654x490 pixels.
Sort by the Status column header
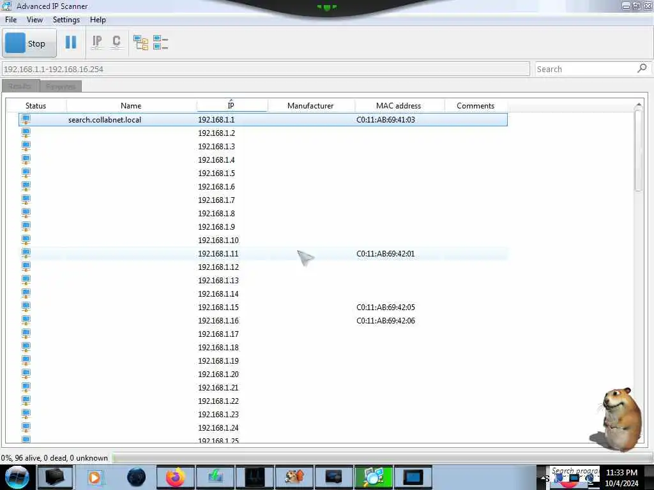36,106
